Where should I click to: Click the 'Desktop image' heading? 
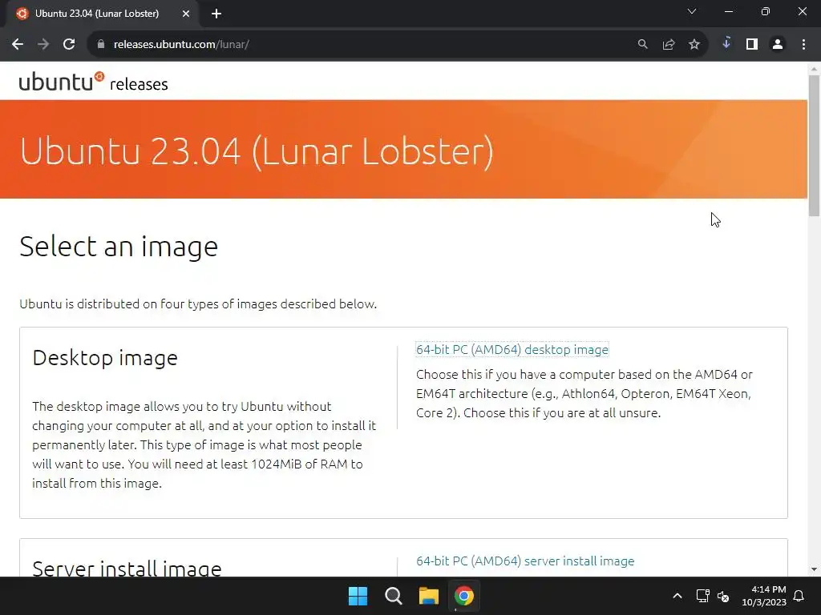(x=105, y=358)
